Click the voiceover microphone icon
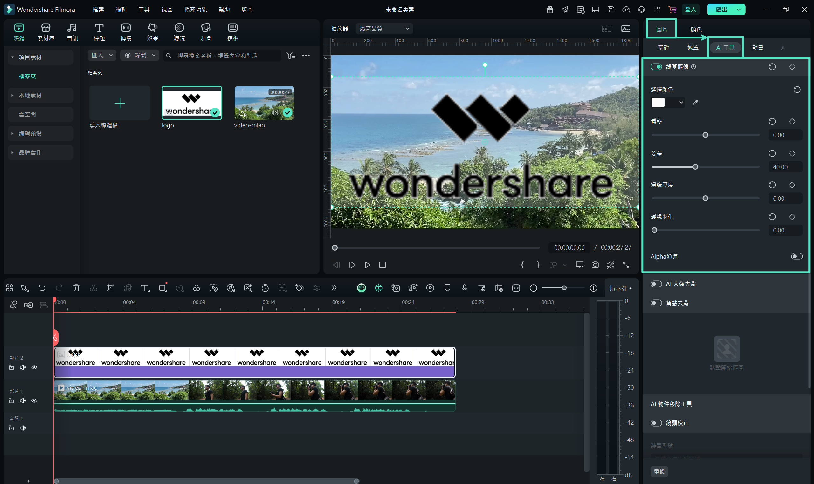This screenshot has height=484, width=814. coord(464,288)
